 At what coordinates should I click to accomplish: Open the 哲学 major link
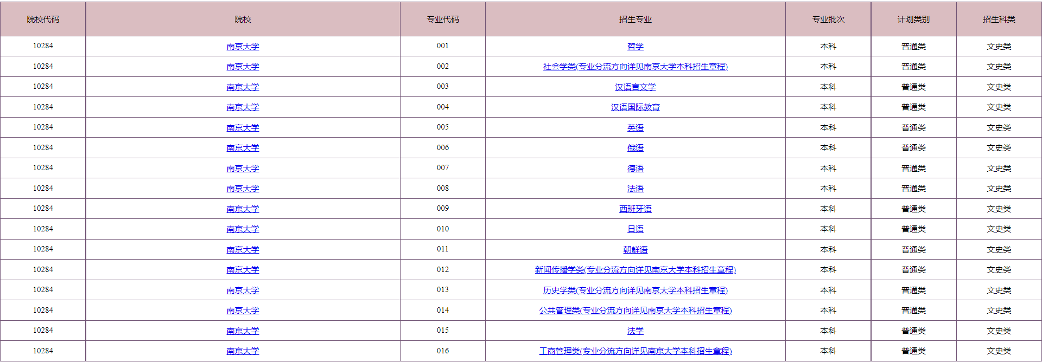click(635, 47)
